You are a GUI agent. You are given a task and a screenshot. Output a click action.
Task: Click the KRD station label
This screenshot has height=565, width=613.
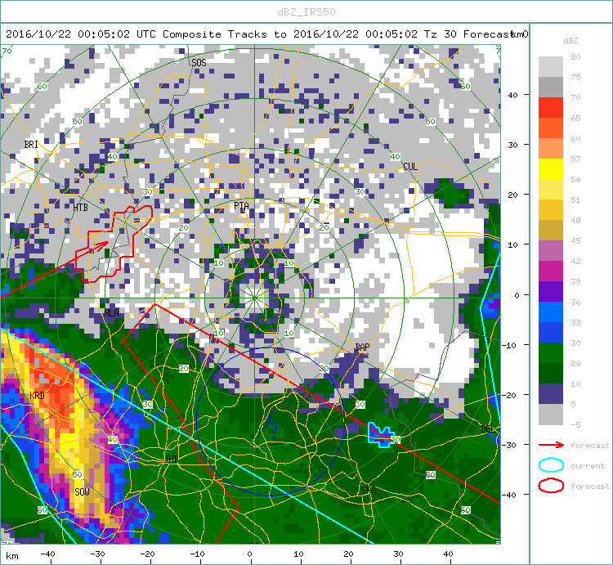pos(37,395)
